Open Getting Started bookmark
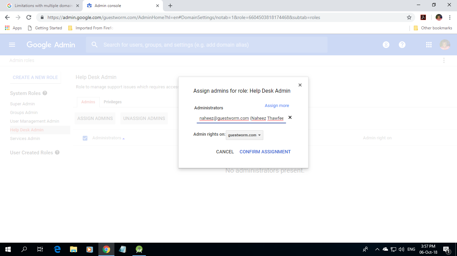The height and width of the screenshot is (256, 457). 45,28
